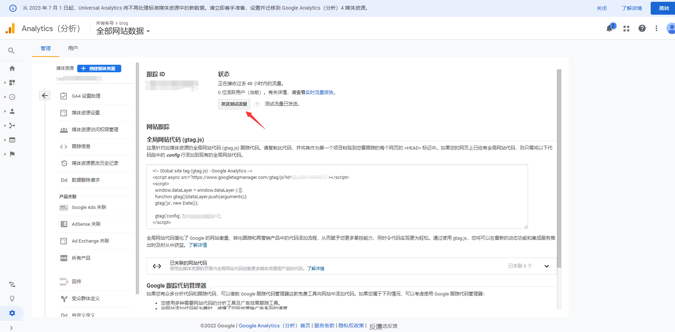
Task: Expand the Behavior sidebar arrow
Action: tap(5, 140)
